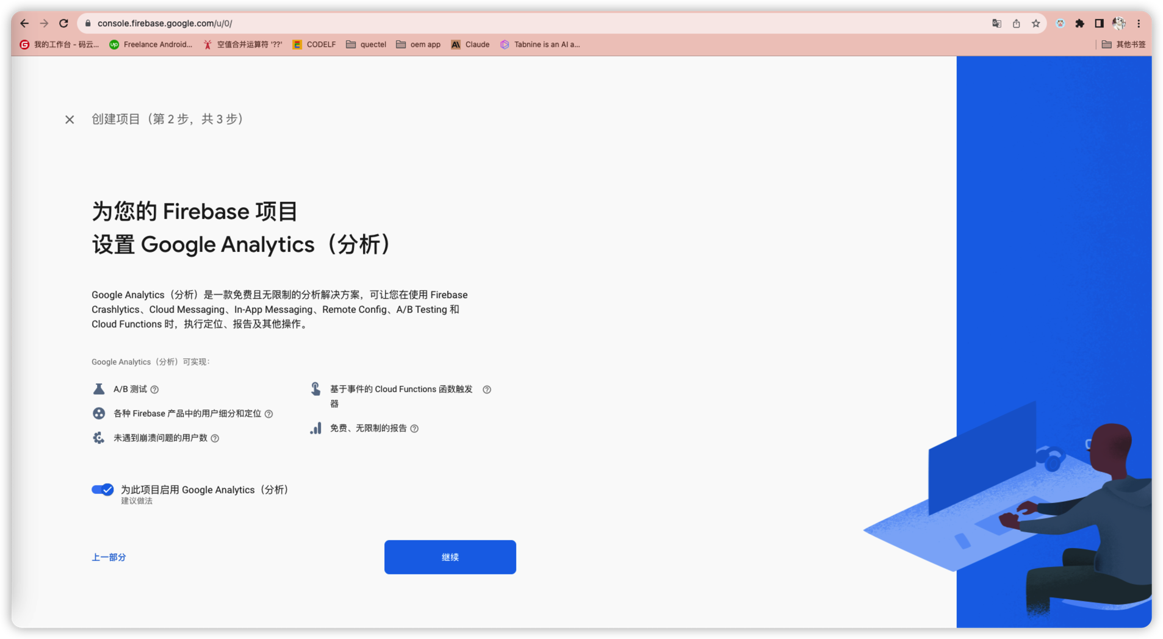Bookmark this page with star icon

(1035, 23)
